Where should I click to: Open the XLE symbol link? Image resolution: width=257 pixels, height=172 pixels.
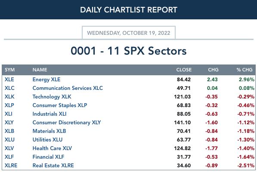(9, 80)
